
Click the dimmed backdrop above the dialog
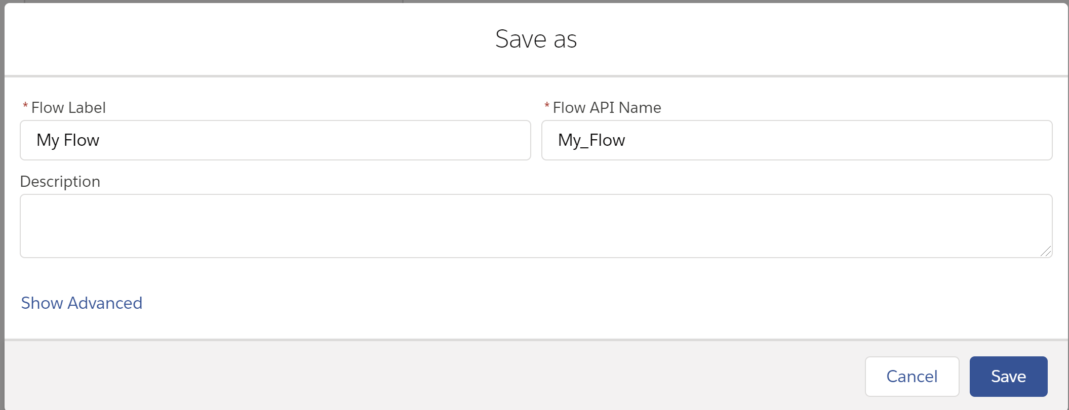click(x=709, y=1)
